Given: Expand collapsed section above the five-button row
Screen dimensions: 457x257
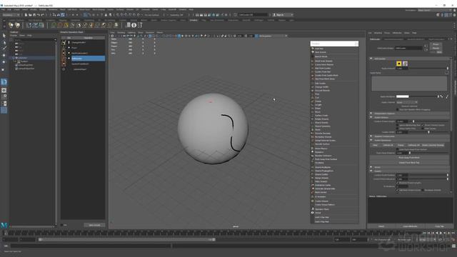Looking at the screenshot, I should [371, 136].
